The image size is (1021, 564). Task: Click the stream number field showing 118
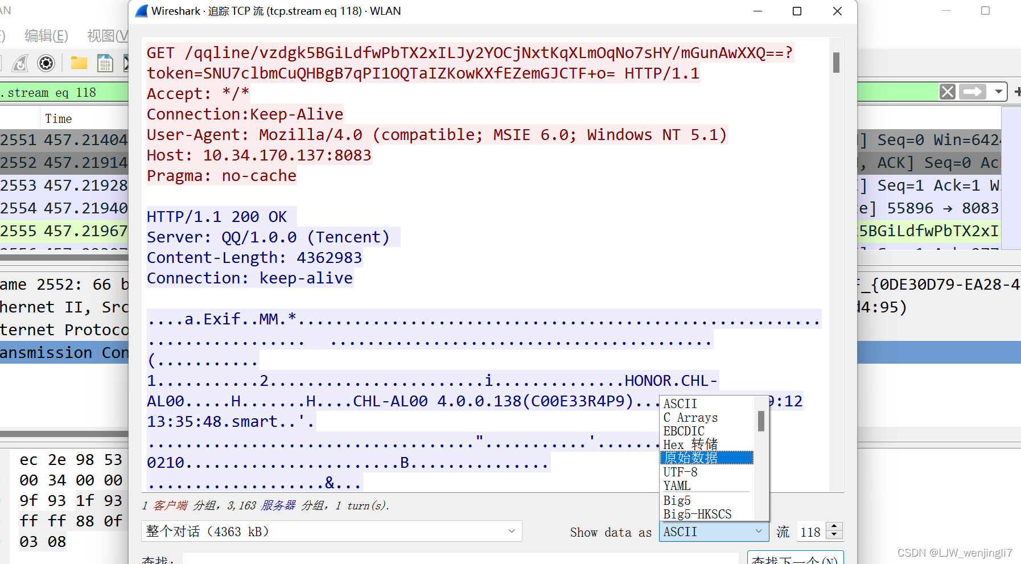click(x=812, y=532)
